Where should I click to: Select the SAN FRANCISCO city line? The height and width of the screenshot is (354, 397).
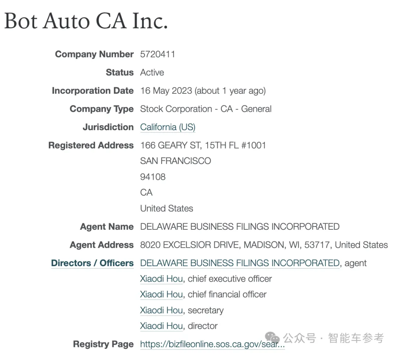coord(176,161)
